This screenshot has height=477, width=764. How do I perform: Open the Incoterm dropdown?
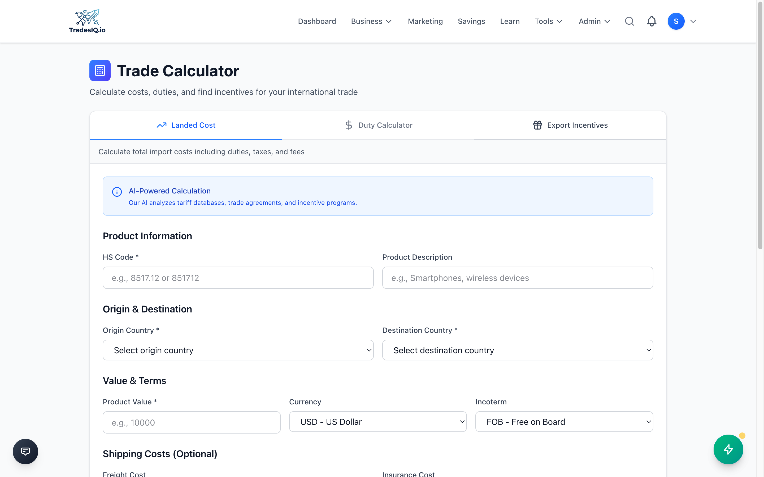pos(564,421)
